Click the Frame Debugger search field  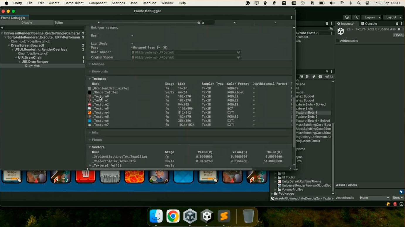point(43,28)
